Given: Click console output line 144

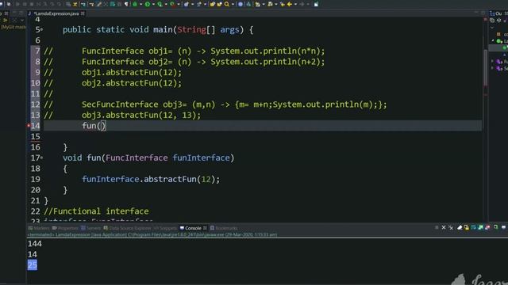Looking at the screenshot, I should [35, 244].
